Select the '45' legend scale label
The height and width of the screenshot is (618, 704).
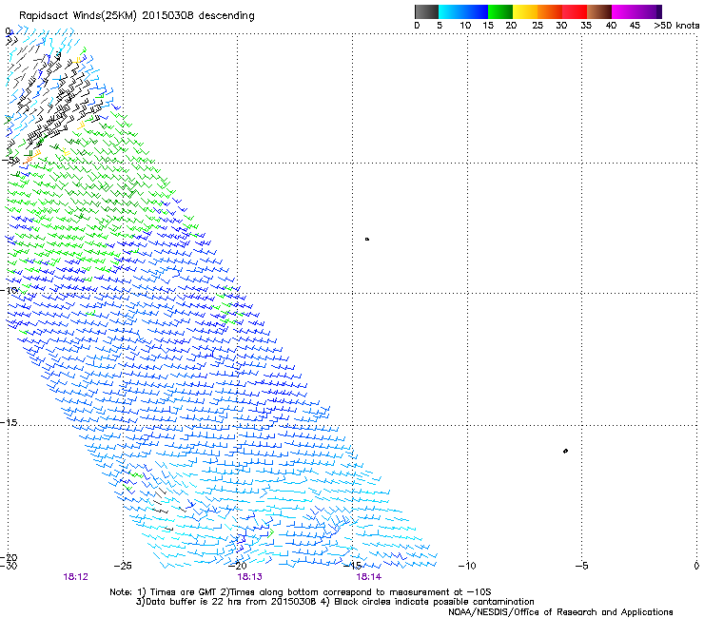[635, 26]
